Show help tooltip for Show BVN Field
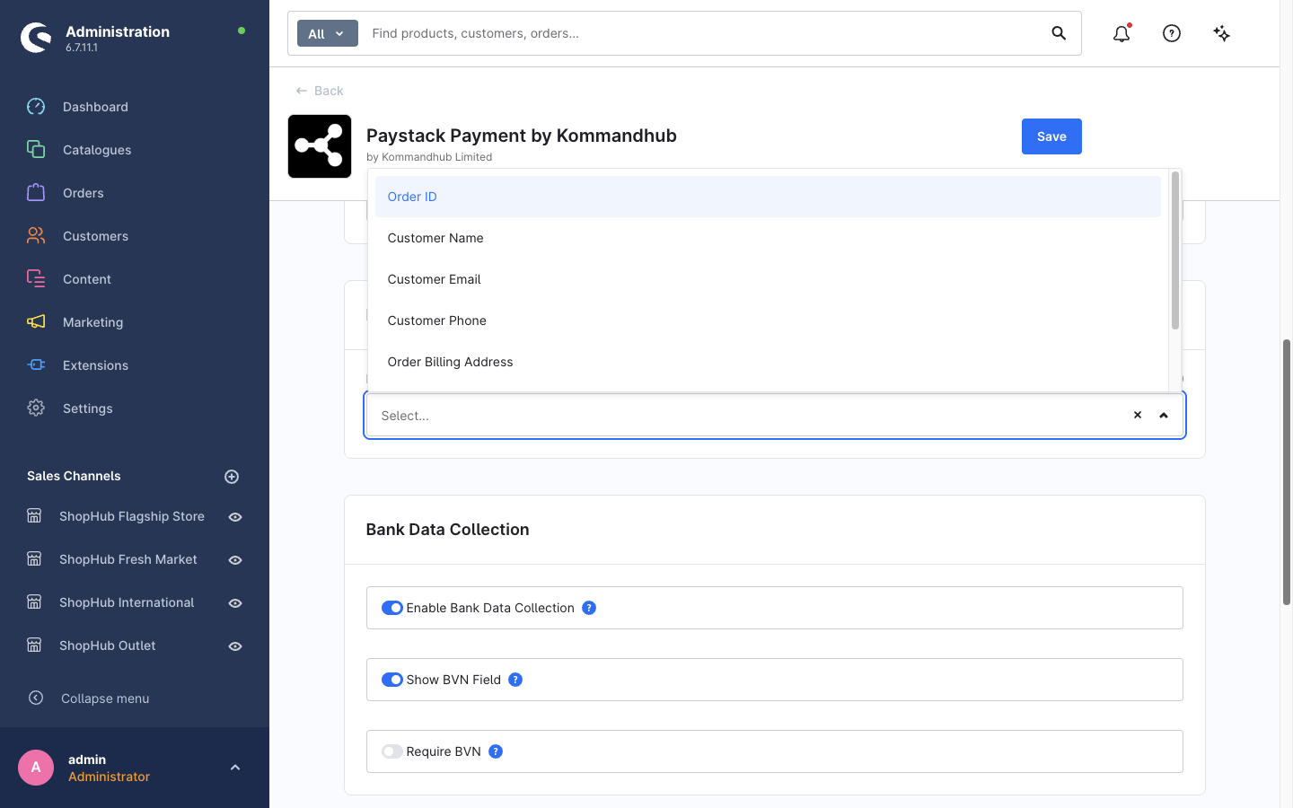Viewport: 1293px width, 808px height. [x=515, y=680]
